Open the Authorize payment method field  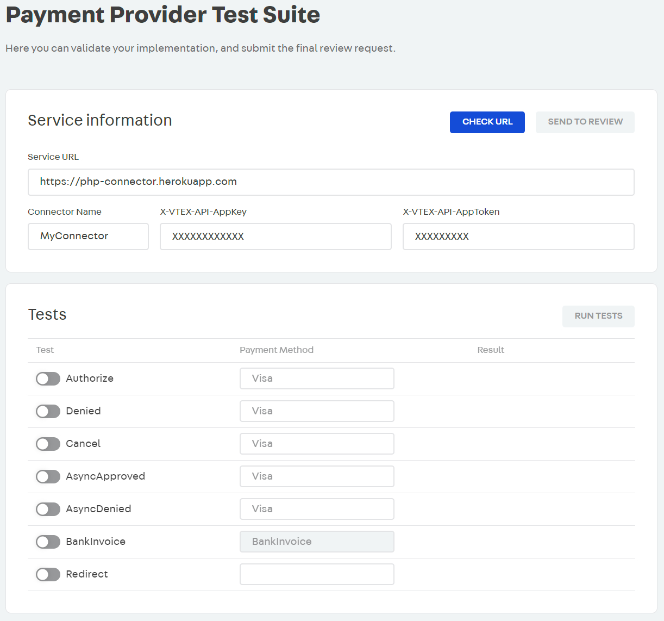pos(317,378)
